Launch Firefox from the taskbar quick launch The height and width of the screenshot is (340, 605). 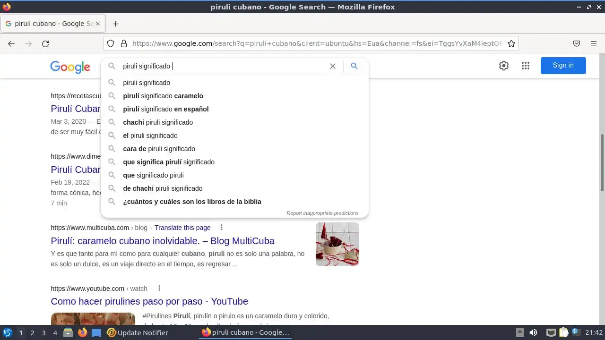pyautogui.click(x=82, y=332)
